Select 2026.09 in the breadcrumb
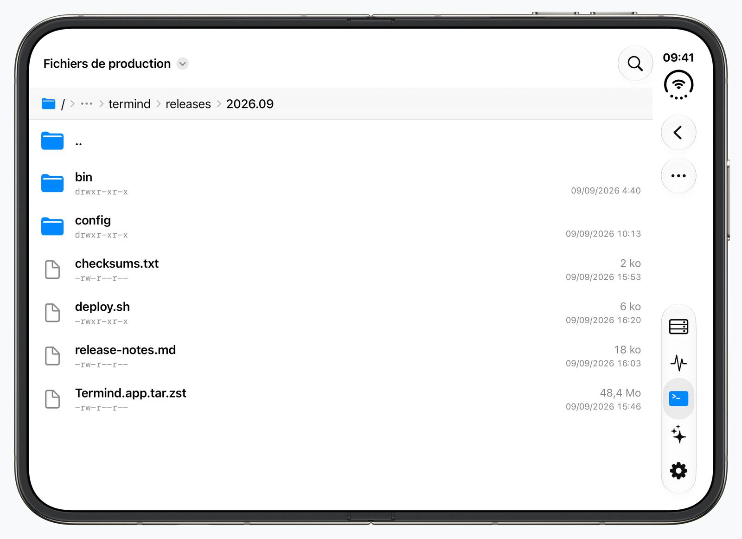 tap(250, 104)
